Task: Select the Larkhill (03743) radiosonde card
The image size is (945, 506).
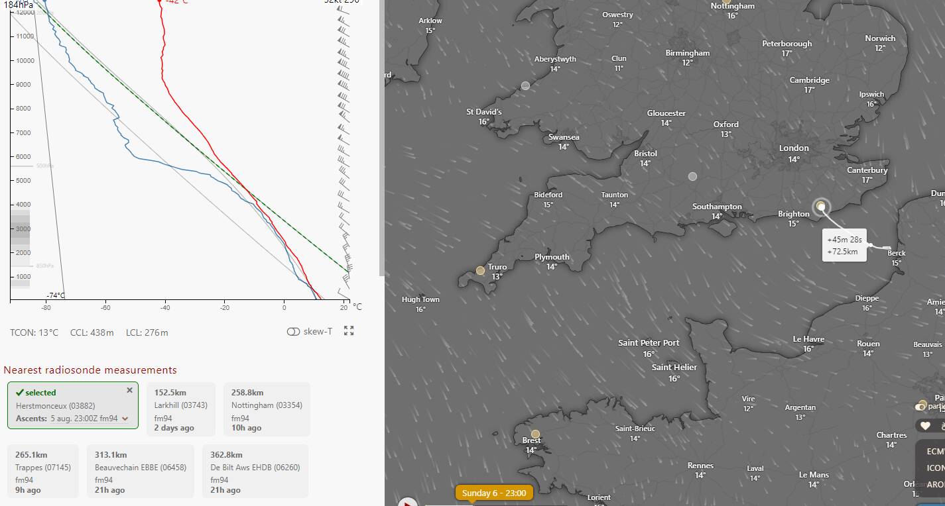Action: coord(181,409)
